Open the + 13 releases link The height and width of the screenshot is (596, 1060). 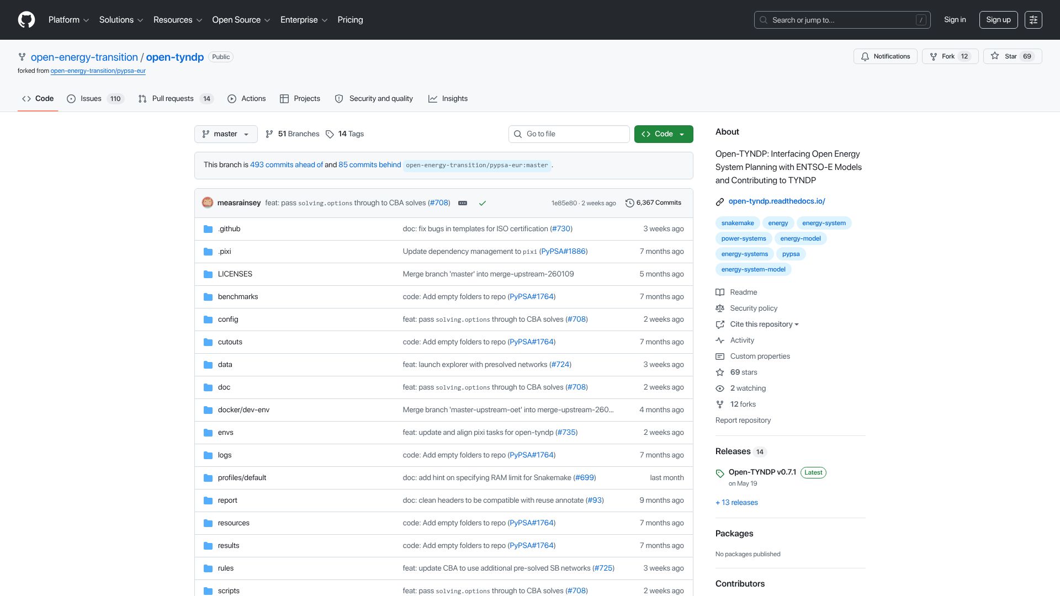point(736,503)
